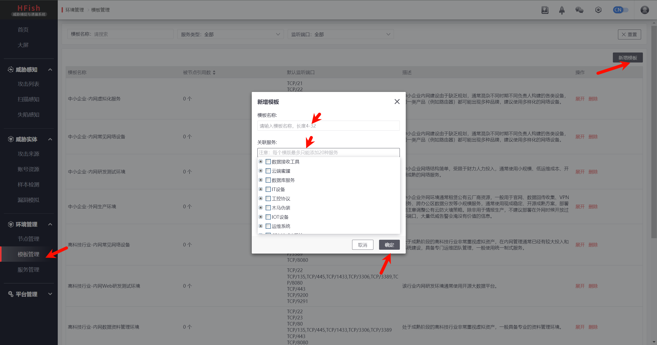Check the IT设备 checkbox
This screenshot has width=657, height=345.
(268, 189)
